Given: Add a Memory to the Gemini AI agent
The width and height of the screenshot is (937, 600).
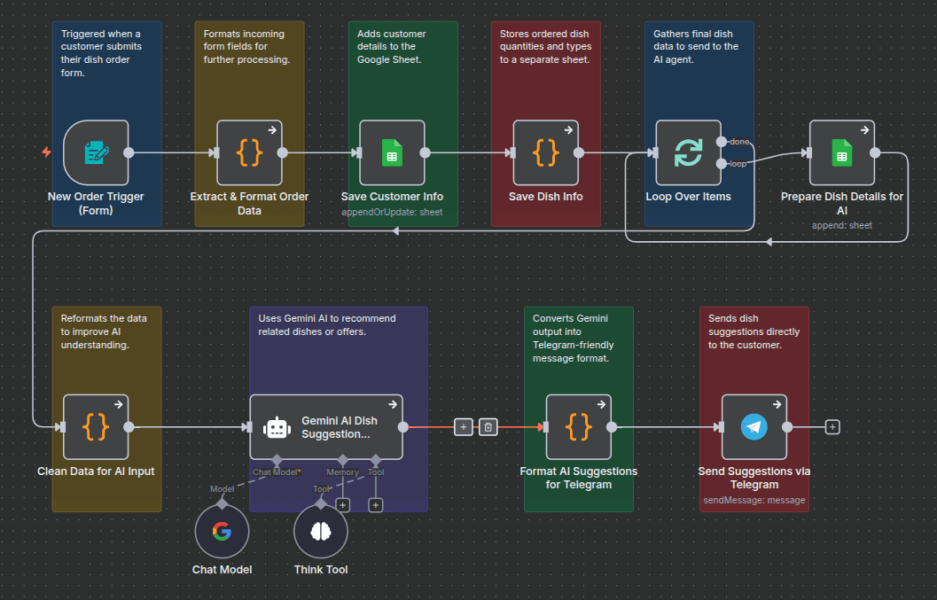Looking at the screenshot, I should point(342,504).
